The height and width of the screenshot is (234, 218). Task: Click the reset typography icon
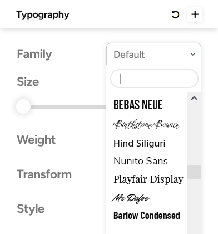click(x=175, y=14)
